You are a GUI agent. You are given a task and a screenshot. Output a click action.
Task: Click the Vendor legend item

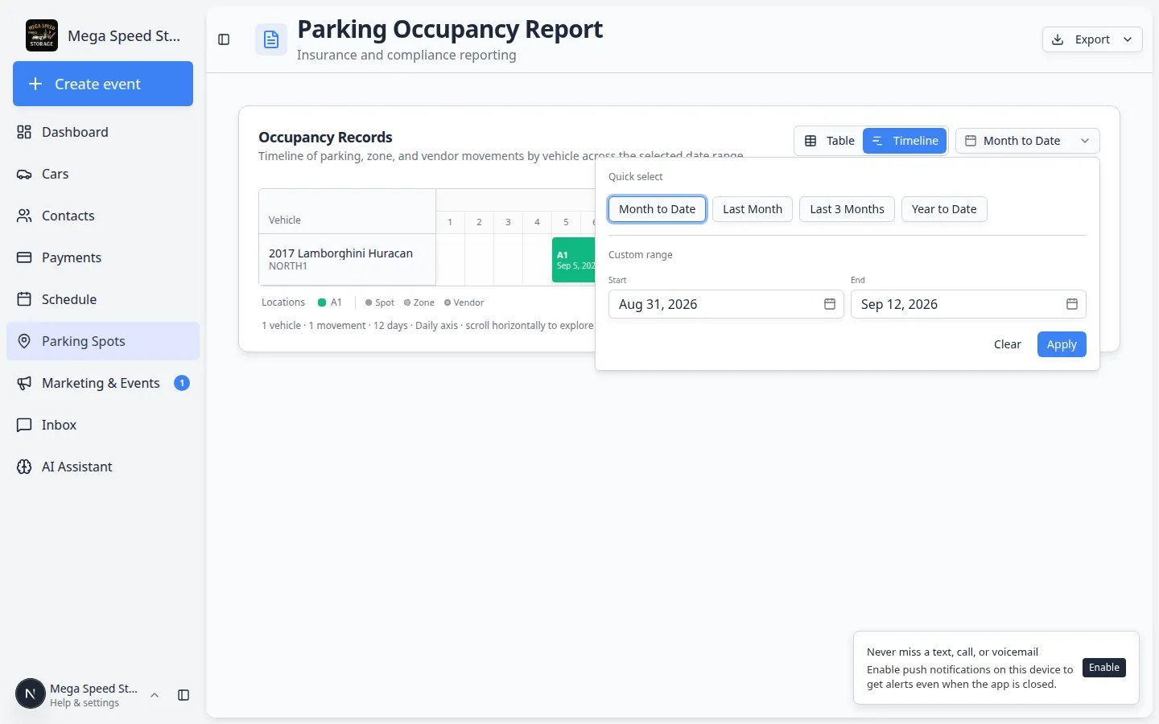464,302
